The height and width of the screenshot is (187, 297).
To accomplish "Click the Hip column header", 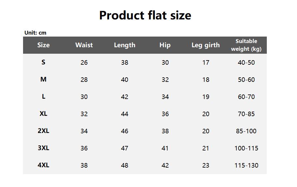I will pos(165,45).
